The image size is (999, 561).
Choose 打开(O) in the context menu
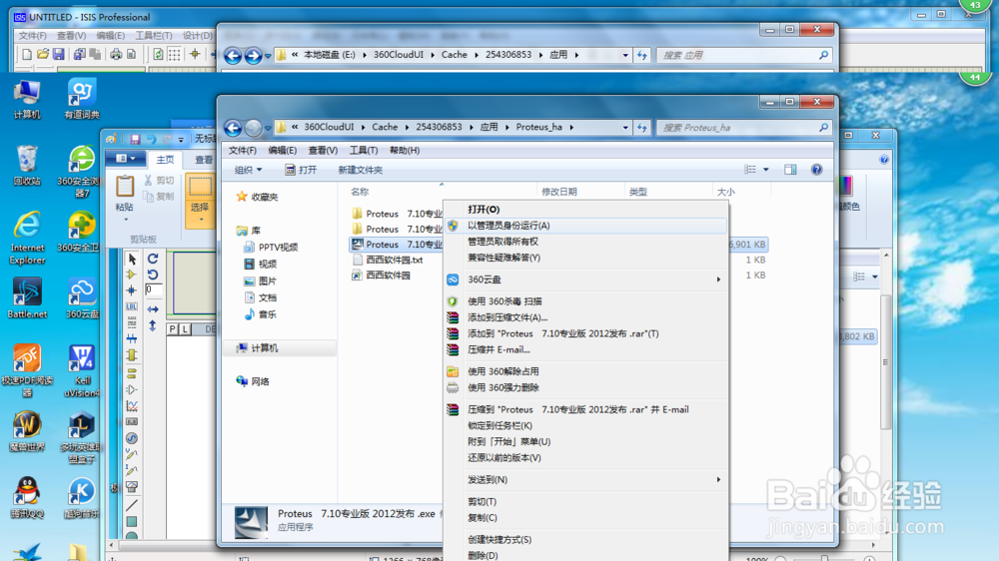tap(484, 210)
